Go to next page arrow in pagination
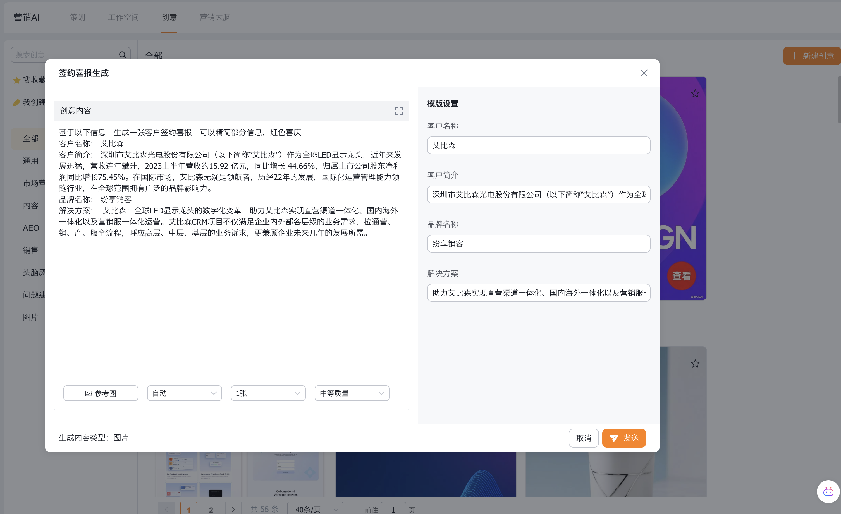The height and width of the screenshot is (514, 841). [x=233, y=509]
